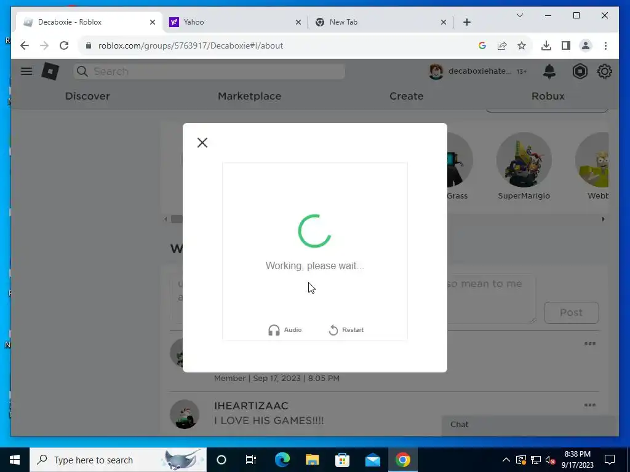Click the address bar URL
630x472 pixels.
point(191,45)
